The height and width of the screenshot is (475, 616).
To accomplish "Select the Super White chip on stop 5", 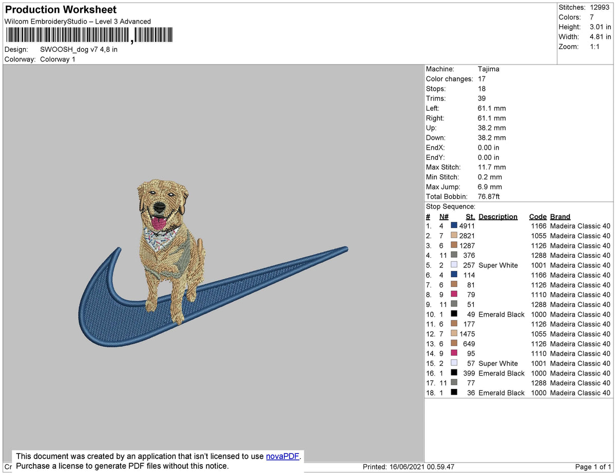I will click(x=454, y=265).
